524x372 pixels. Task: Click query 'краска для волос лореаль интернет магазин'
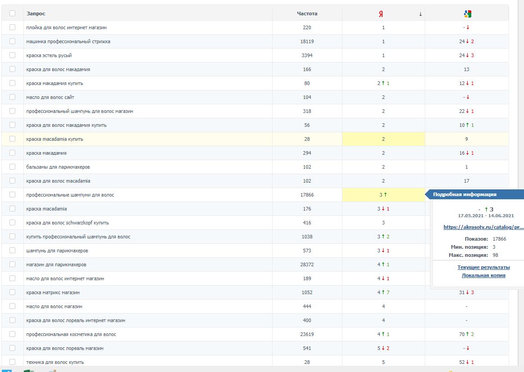tap(76, 320)
